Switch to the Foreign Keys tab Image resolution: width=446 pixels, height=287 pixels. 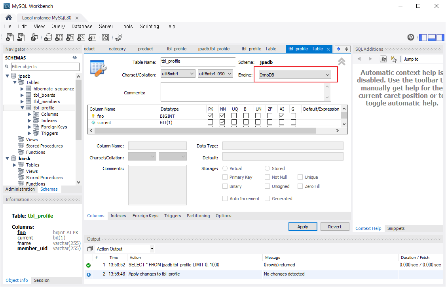point(145,216)
